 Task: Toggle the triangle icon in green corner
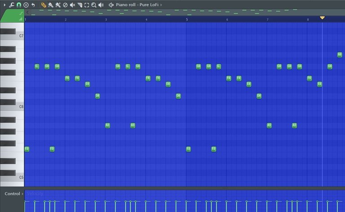pyautogui.click(x=21, y=19)
